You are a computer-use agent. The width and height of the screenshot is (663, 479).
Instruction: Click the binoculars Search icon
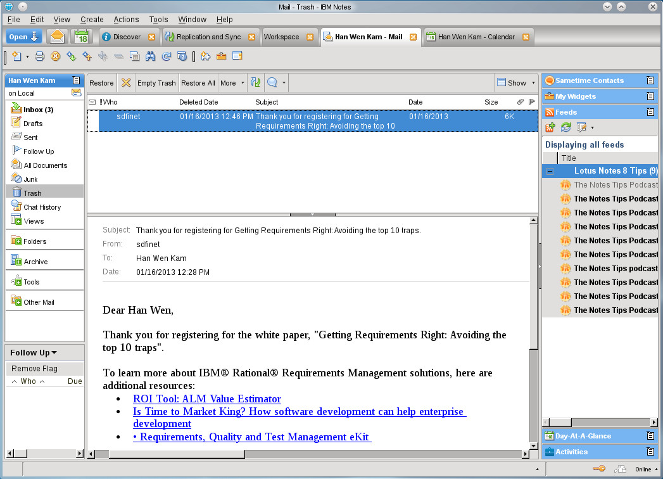coord(151,56)
